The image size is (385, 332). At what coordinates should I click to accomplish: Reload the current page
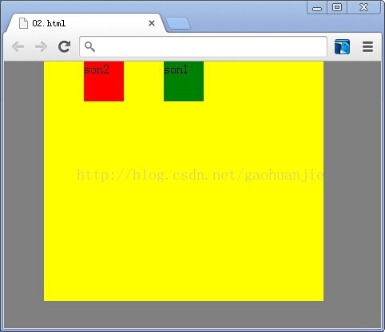click(65, 46)
